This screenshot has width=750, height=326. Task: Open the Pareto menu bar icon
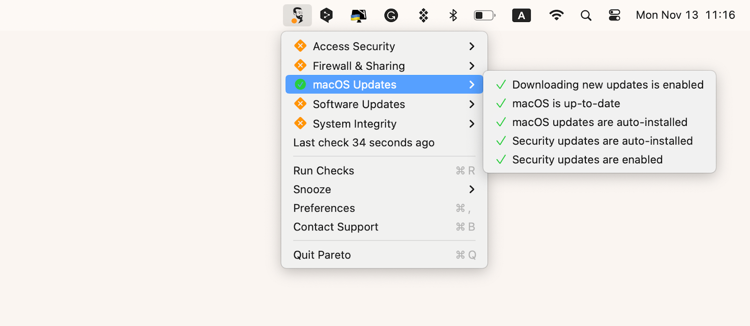click(297, 15)
